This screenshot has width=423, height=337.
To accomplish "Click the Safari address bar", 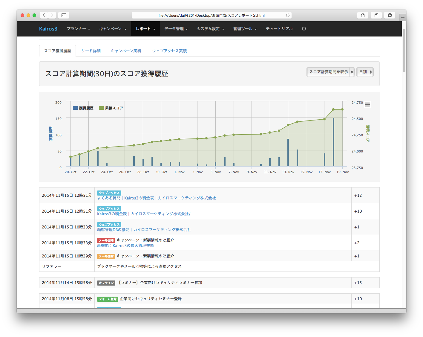I will pyautogui.click(x=211, y=15).
